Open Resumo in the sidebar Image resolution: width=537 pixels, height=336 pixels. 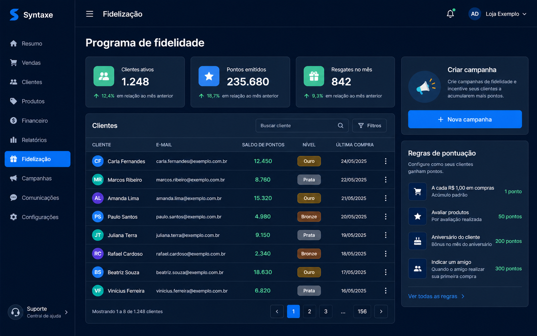38,43
